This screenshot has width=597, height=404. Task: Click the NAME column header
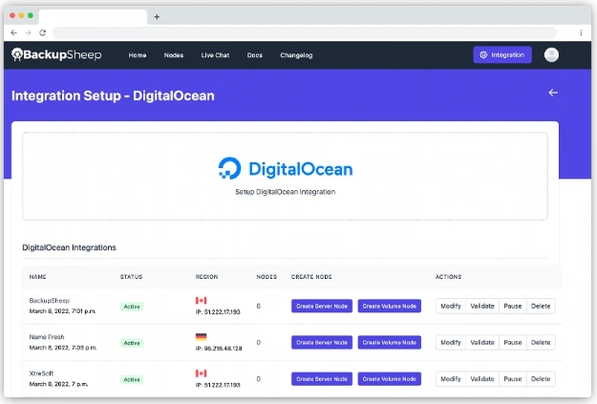(x=37, y=277)
